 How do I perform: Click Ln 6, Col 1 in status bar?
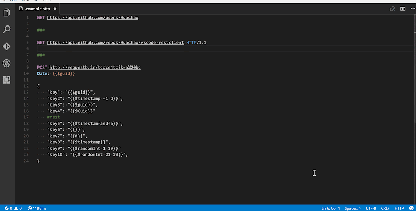coord(331,208)
